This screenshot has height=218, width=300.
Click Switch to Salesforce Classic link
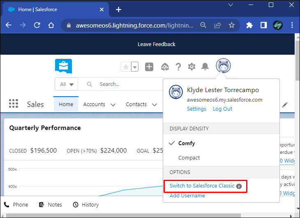[202, 186]
